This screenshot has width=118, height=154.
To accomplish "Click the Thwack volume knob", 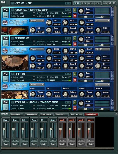I will pos(82,23).
